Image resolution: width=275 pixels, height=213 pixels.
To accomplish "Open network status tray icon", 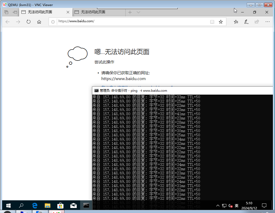I will pyautogui.click(x=224, y=206).
